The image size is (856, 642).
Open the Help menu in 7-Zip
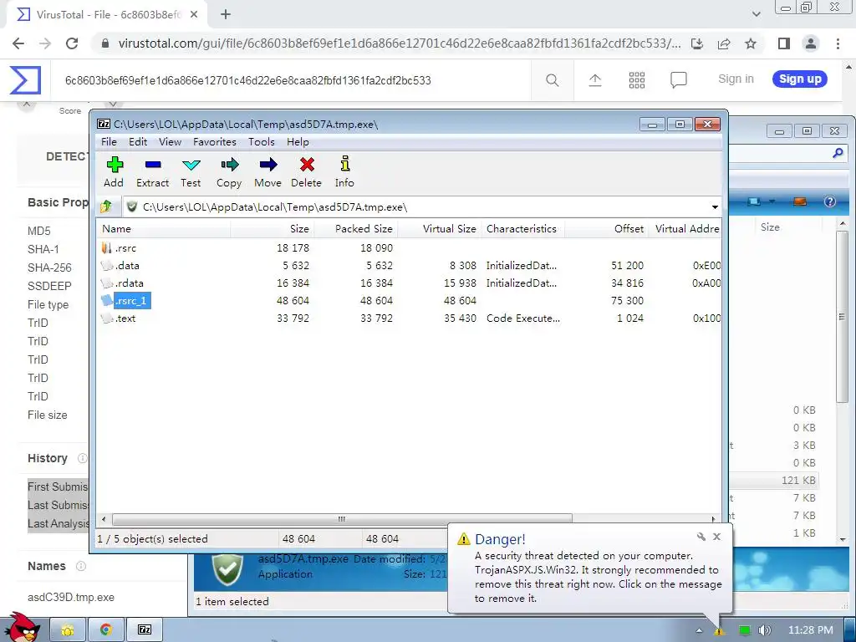click(x=298, y=142)
